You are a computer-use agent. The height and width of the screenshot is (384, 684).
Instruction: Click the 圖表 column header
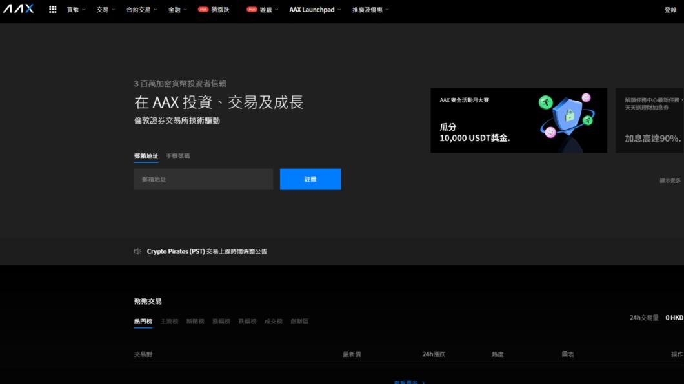point(568,354)
